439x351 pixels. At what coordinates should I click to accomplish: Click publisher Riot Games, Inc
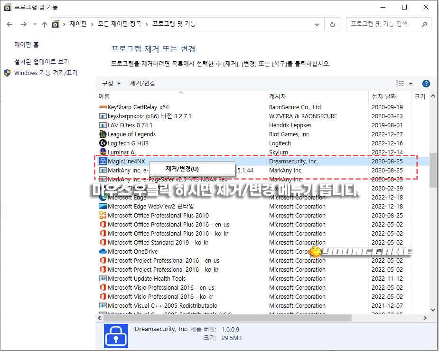click(289, 134)
